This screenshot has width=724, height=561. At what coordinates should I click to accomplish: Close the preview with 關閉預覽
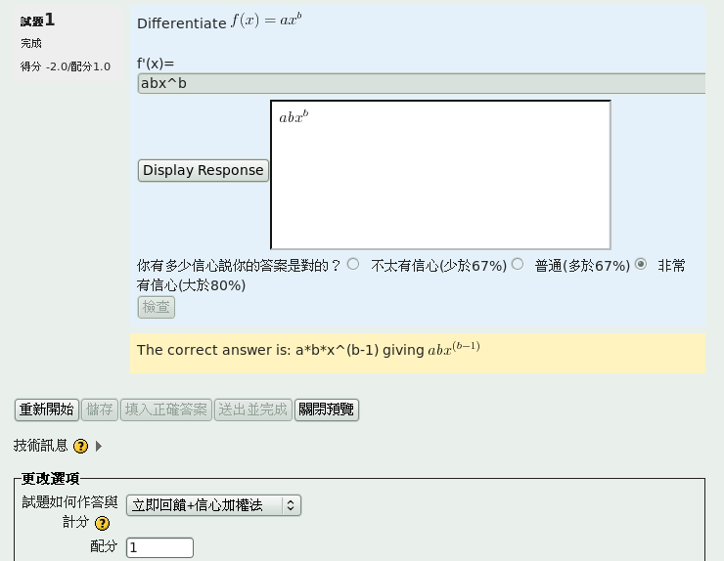click(327, 410)
